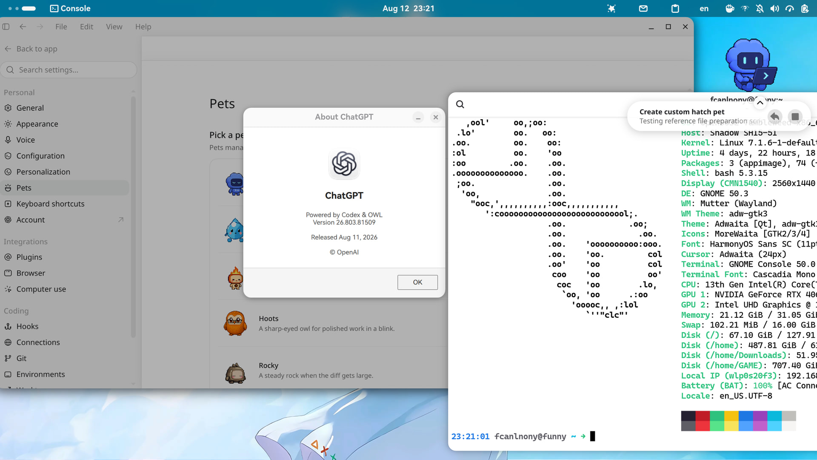Click Back to app link
The width and height of the screenshot is (817, 460).
click(x=31, y=49)
